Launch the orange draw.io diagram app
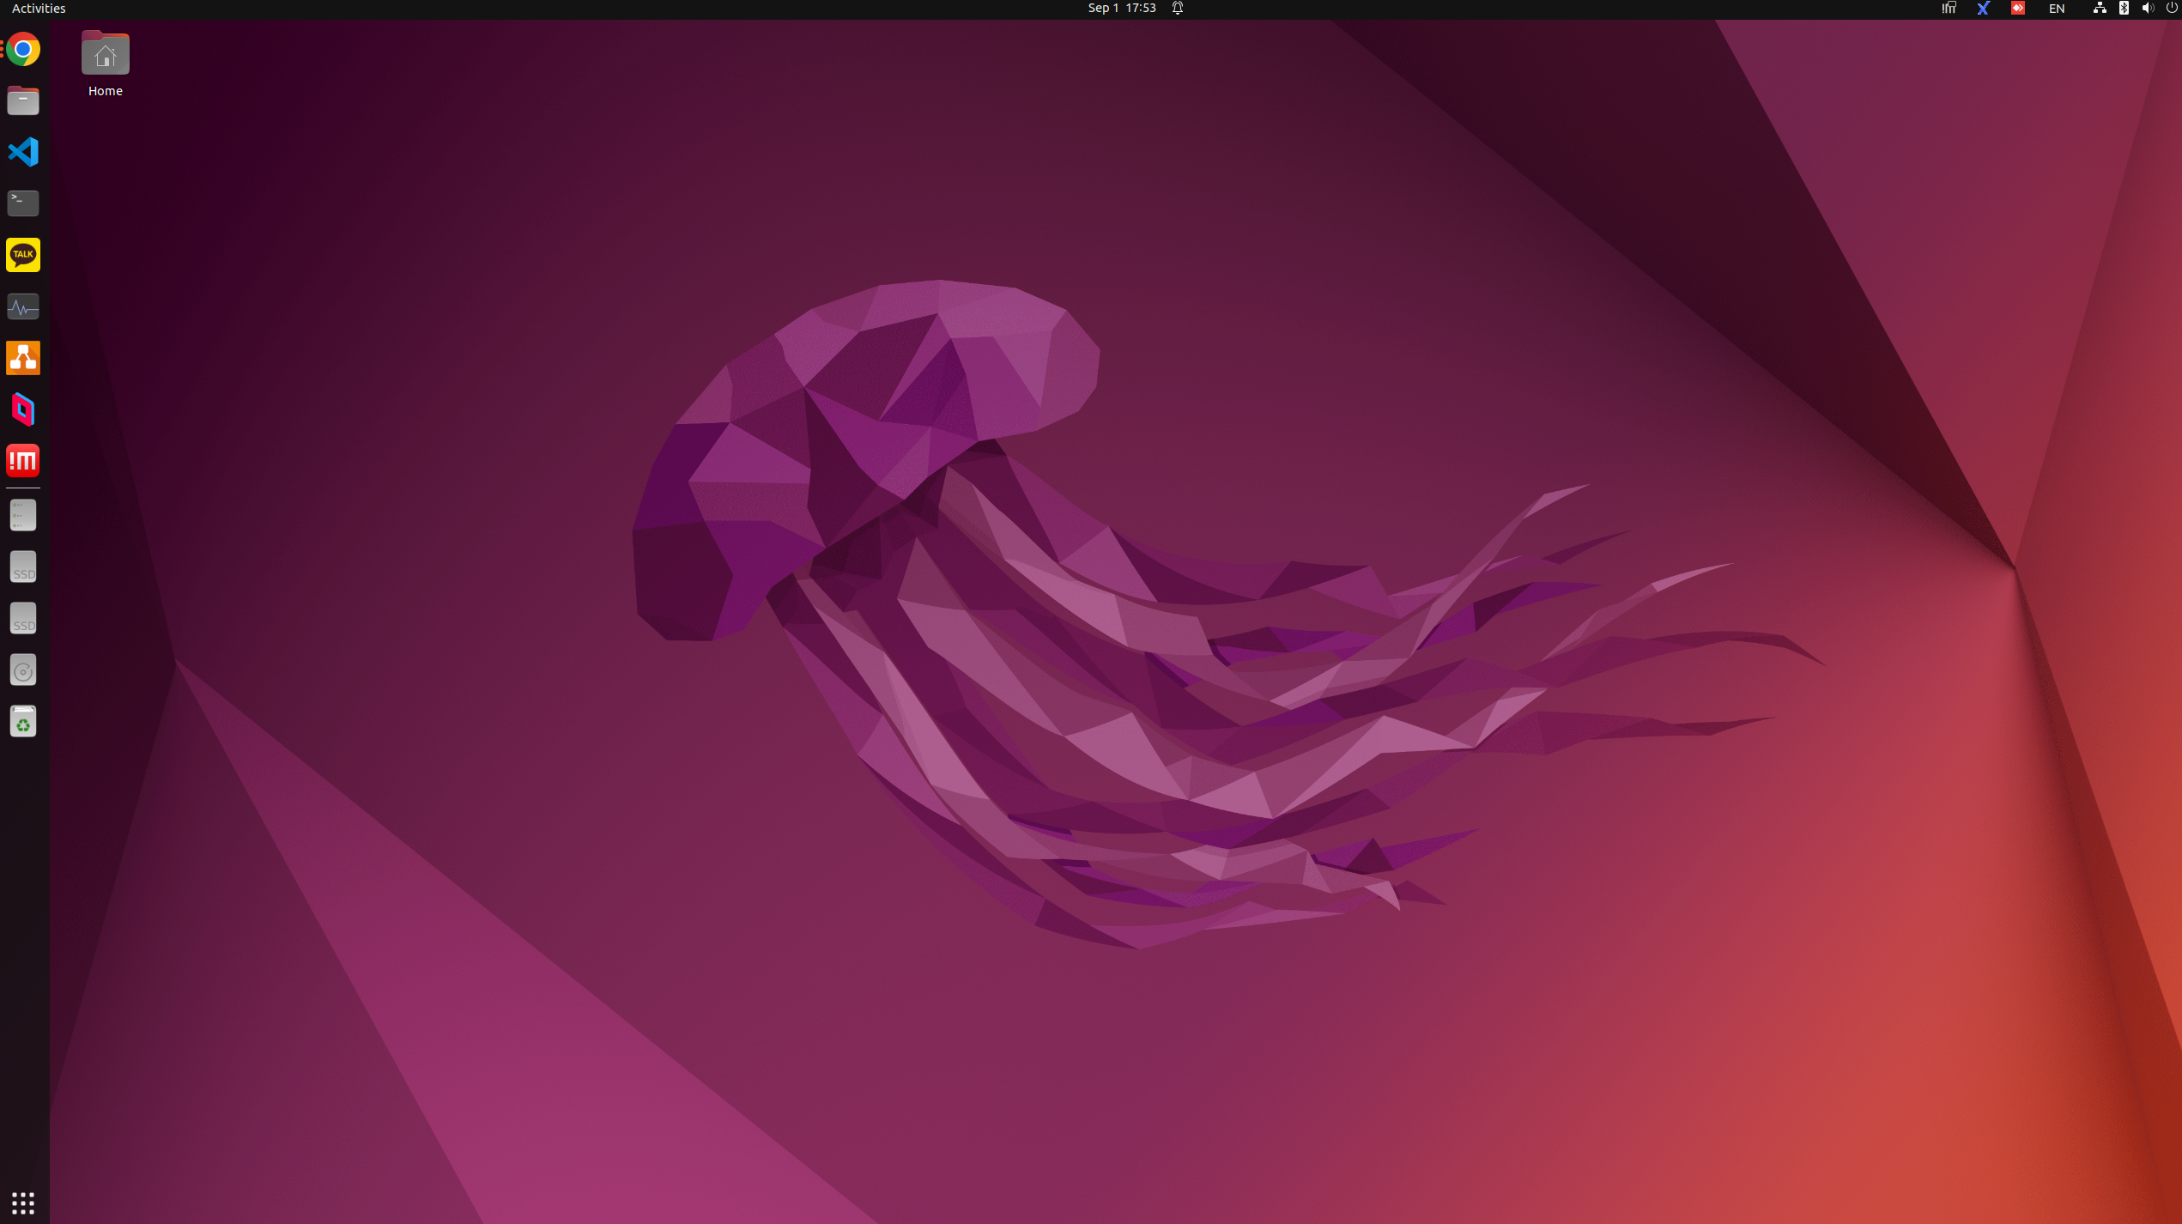The height and width of the screenshot is (1224, 2182). tap(23, 358)
